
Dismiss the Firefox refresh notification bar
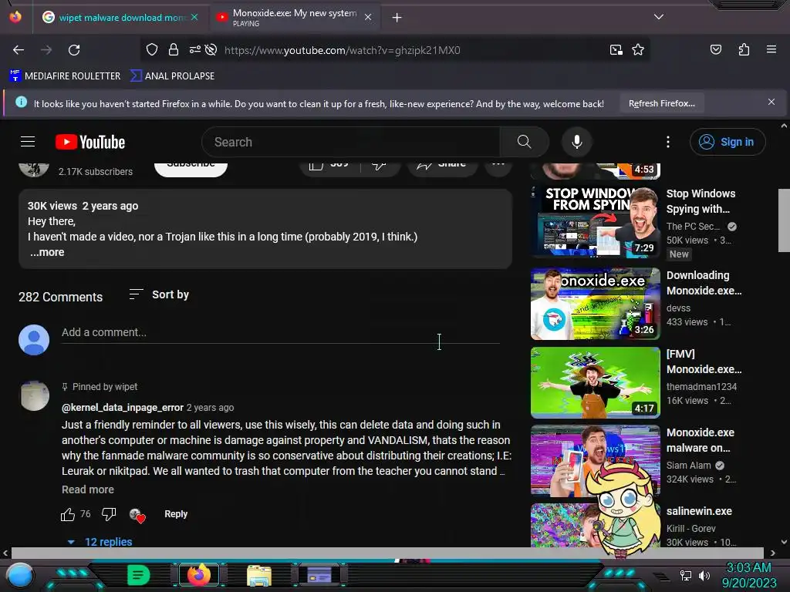771,103
